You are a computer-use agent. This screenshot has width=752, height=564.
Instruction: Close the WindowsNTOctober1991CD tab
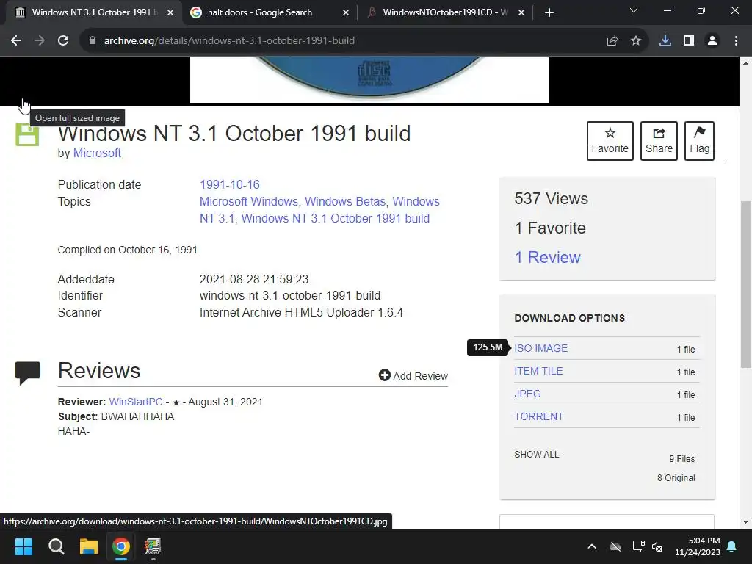pyautogui.click(x=521, y=12)
